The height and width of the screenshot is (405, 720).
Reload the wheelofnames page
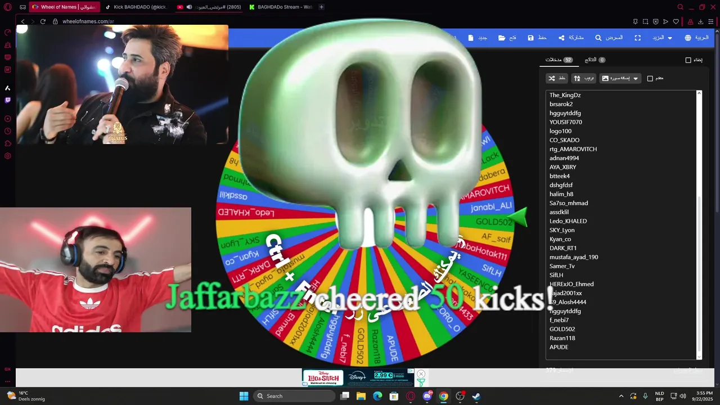point(43,21)
